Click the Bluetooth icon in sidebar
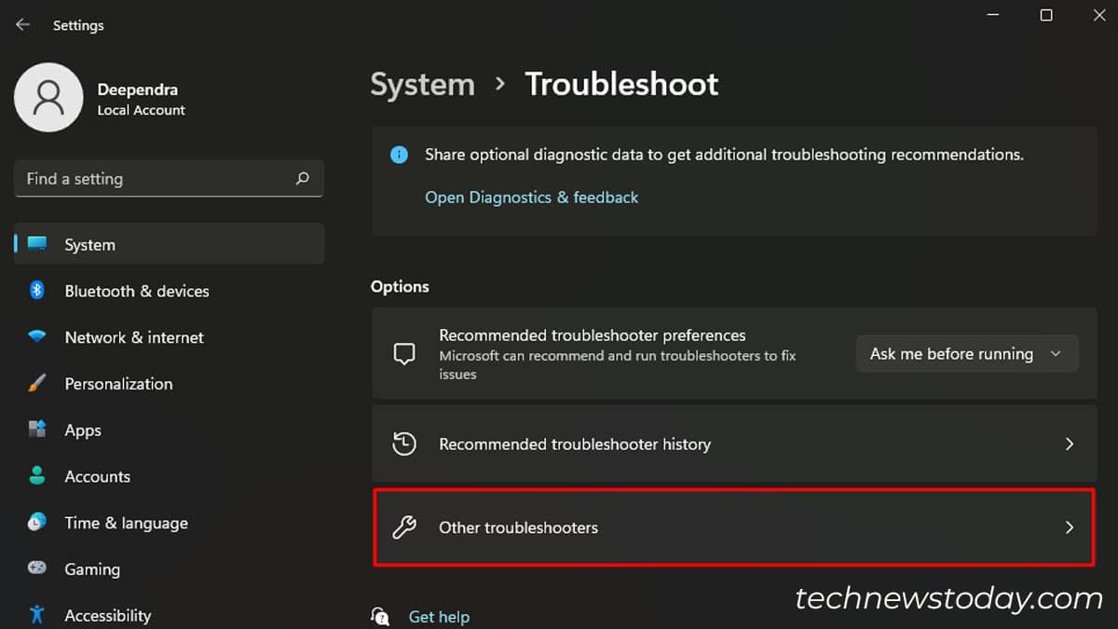The height and width of the screenshot is (629, 1118). (x=37, y=291)
